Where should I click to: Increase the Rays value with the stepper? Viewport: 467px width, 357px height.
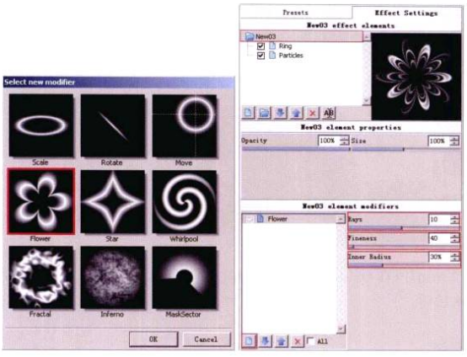[454, 217]
